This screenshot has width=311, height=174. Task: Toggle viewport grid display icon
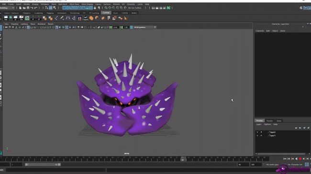tap(28, 27)
